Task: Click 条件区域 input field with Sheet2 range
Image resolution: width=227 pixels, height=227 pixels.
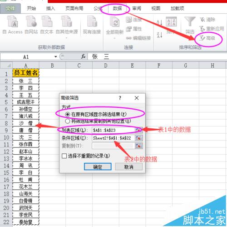Action: tap(113, 138)
